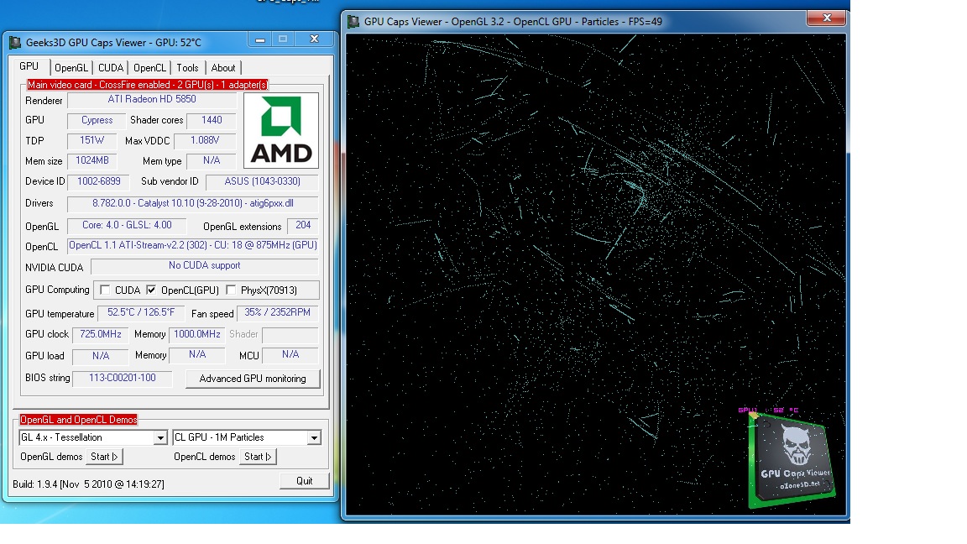The image size is (967, 544).
Task: Click the Mem type N/A field
Action: (212, 161)
